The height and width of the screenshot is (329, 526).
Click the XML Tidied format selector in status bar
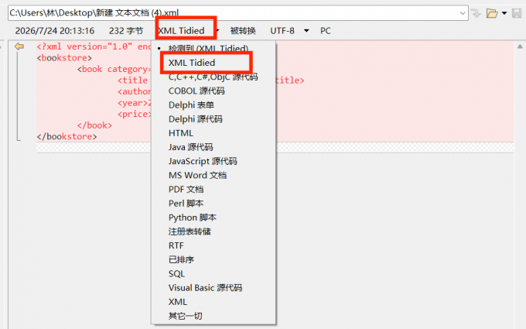coord(181,31)
